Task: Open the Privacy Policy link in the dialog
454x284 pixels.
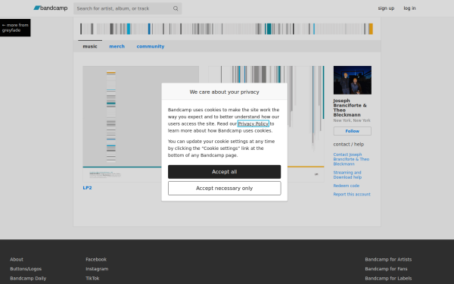Action: 253,123
